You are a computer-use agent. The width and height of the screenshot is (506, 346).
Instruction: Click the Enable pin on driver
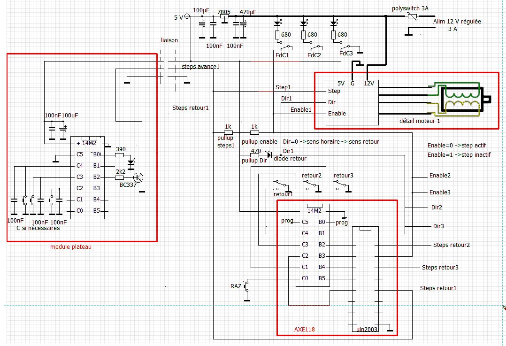pyautogui.click(x=337, y=113)
